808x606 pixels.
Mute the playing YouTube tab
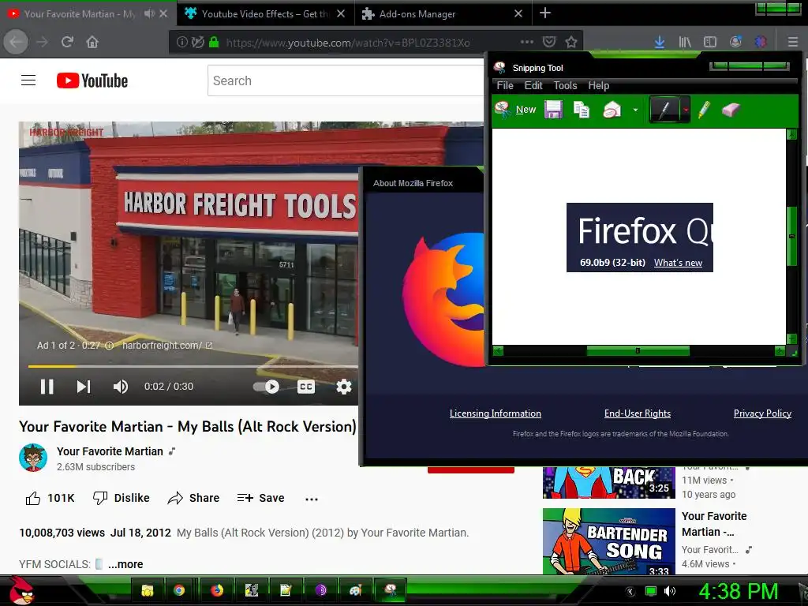149,14
